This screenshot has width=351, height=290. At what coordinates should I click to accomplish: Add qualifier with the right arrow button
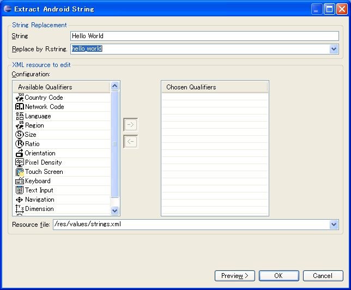pos(130,124)
